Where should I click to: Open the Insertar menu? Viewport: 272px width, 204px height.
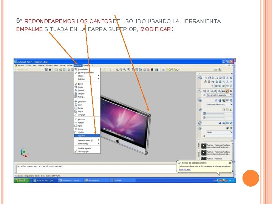coord(41,66)
